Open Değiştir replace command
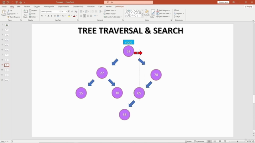Image resolution: width=255 pixels, height=143 pixels. tap(179, 14)
